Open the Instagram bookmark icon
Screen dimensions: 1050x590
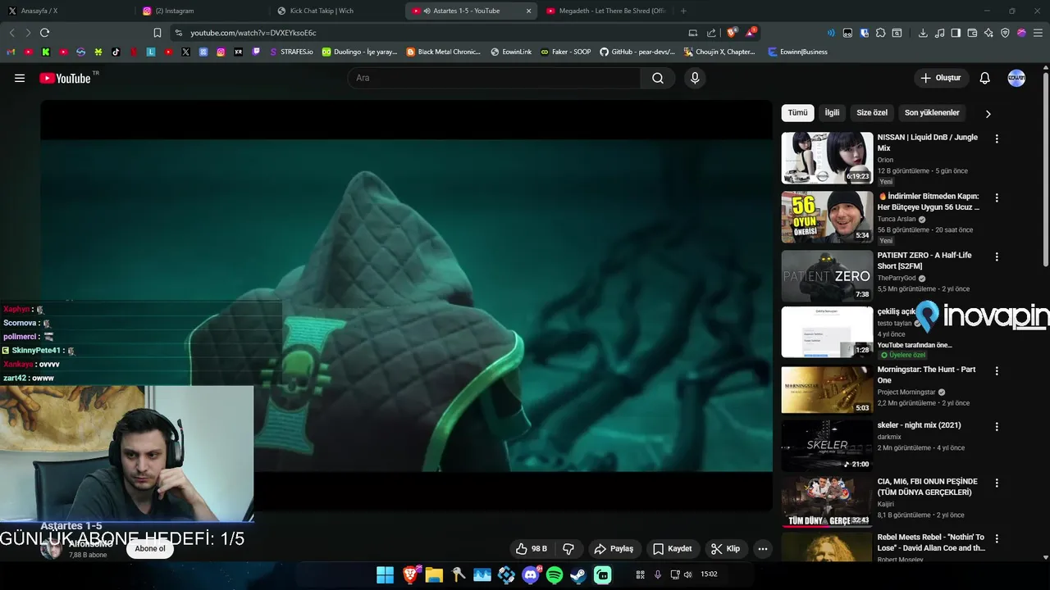(x=221, y=52)
